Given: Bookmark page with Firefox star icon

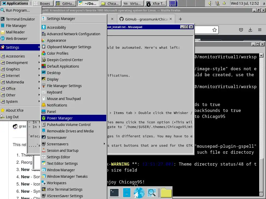Looking at the screenshot, I should click(214, 30).
